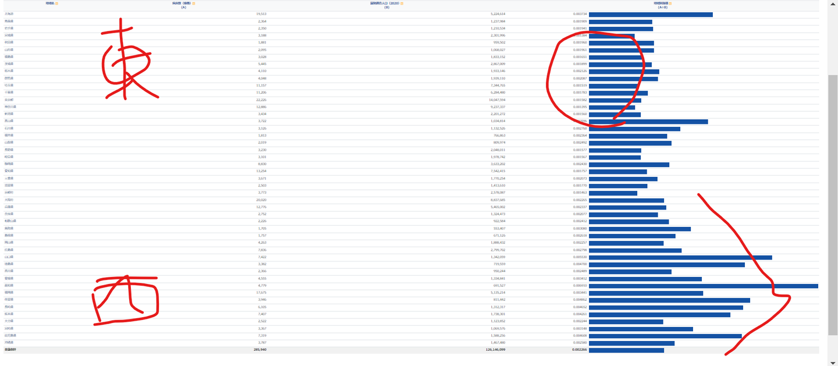Screen dimensions: 838x366
Task: Click the 北海道 blue indicator bar
Action: click(651, 14)
